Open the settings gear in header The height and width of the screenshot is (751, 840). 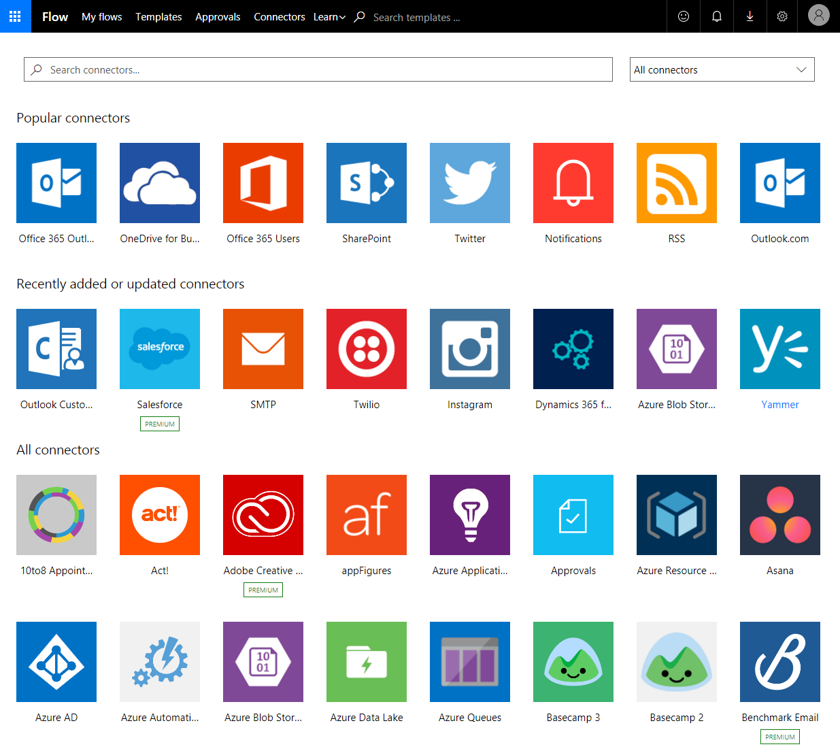tap(782, 16)
